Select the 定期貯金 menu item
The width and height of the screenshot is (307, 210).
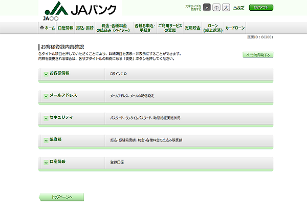click(192, 28)
